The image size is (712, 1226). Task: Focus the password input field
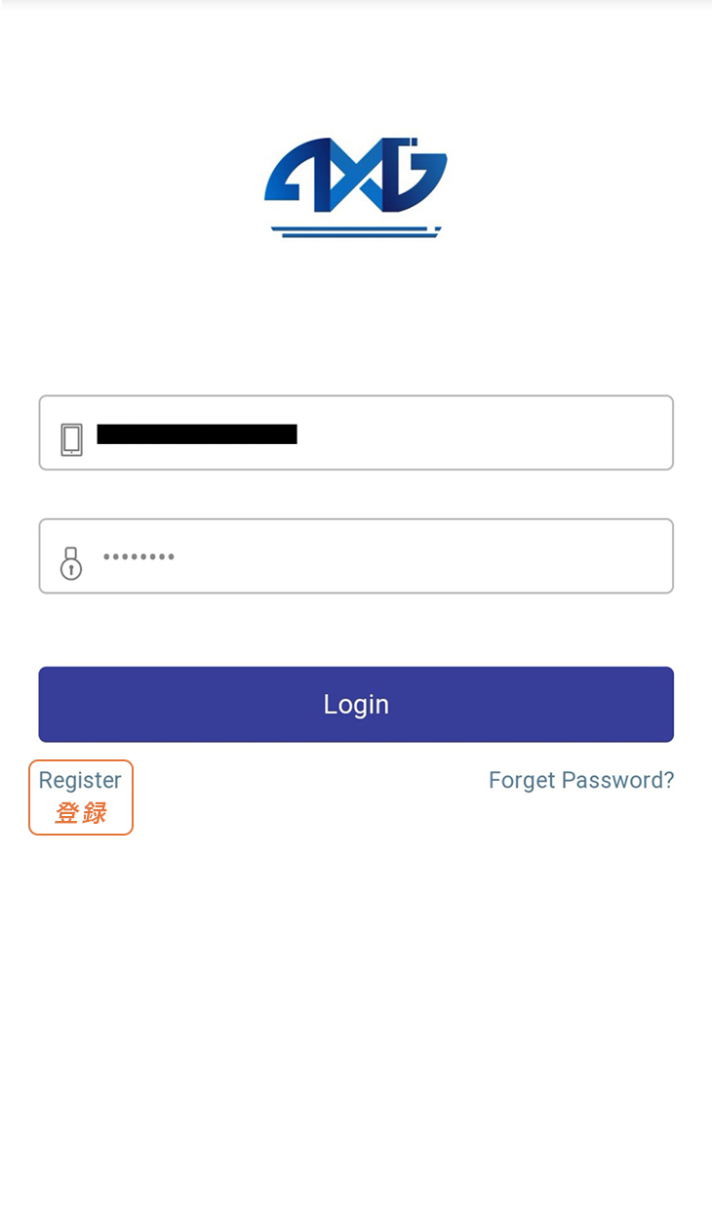pyautogui.click(x=356, y=555)
